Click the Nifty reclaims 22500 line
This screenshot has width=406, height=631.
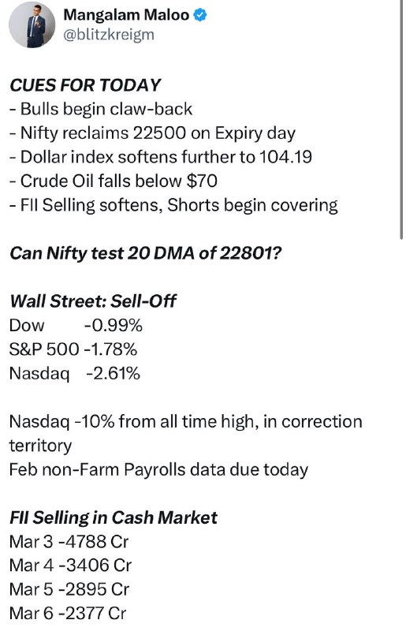(152, 133)
